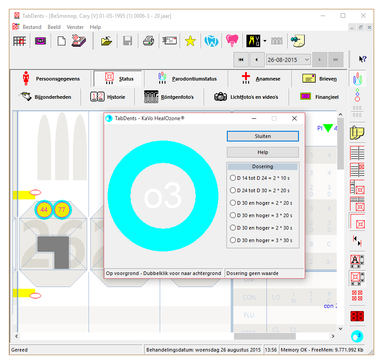Click the 'Op voorgrond' status text in dialog
The width and height of the screenshot is (383, 364).
(x=163, y=273)
